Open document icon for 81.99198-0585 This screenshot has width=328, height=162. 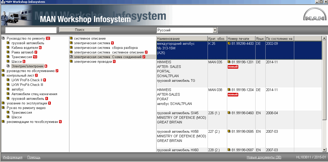coord(229,131)
